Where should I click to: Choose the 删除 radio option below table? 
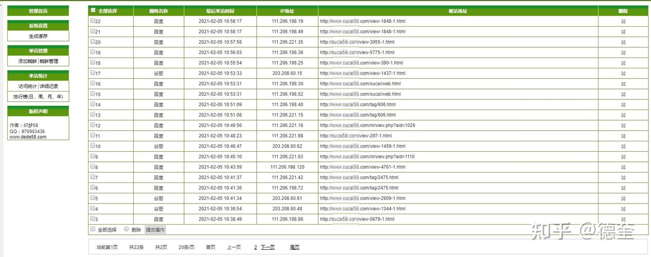tap(127, 229)
